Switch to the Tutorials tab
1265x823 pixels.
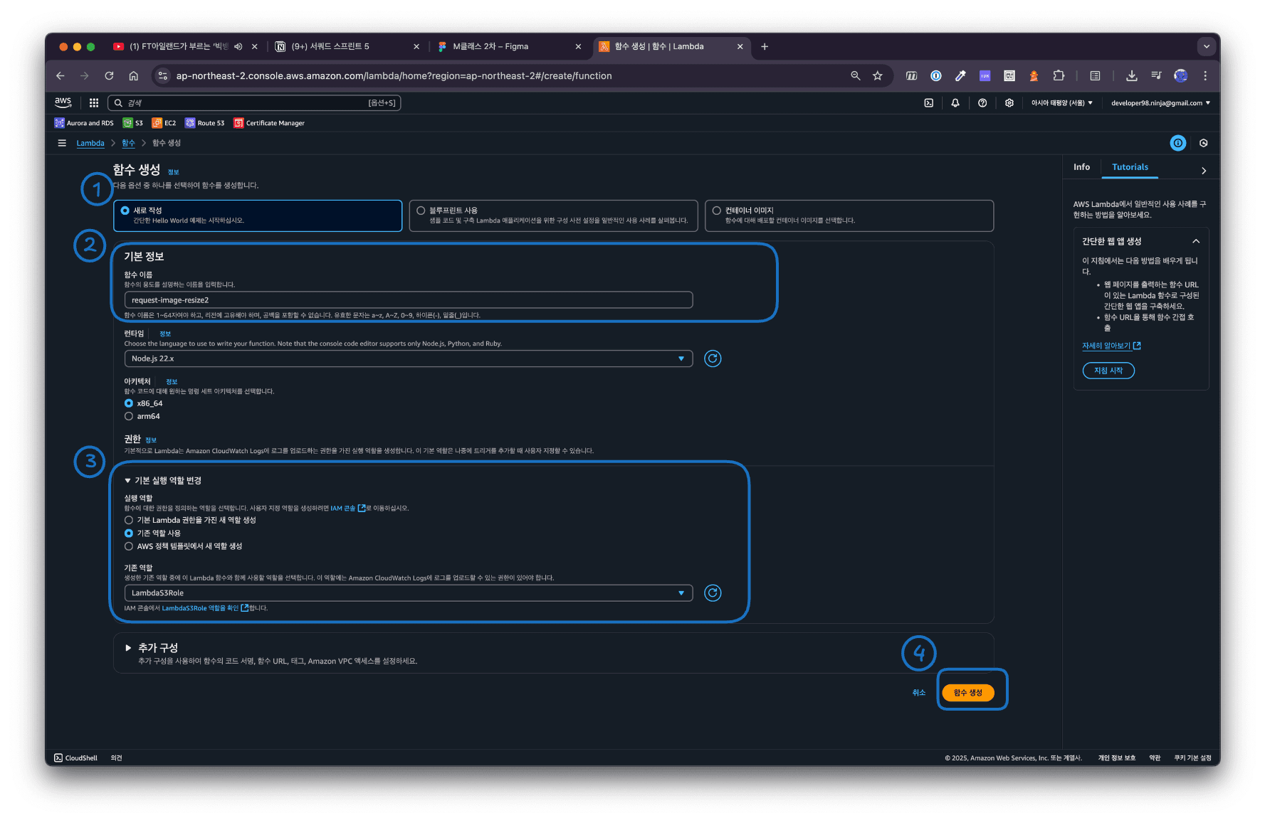point(1130,167)
